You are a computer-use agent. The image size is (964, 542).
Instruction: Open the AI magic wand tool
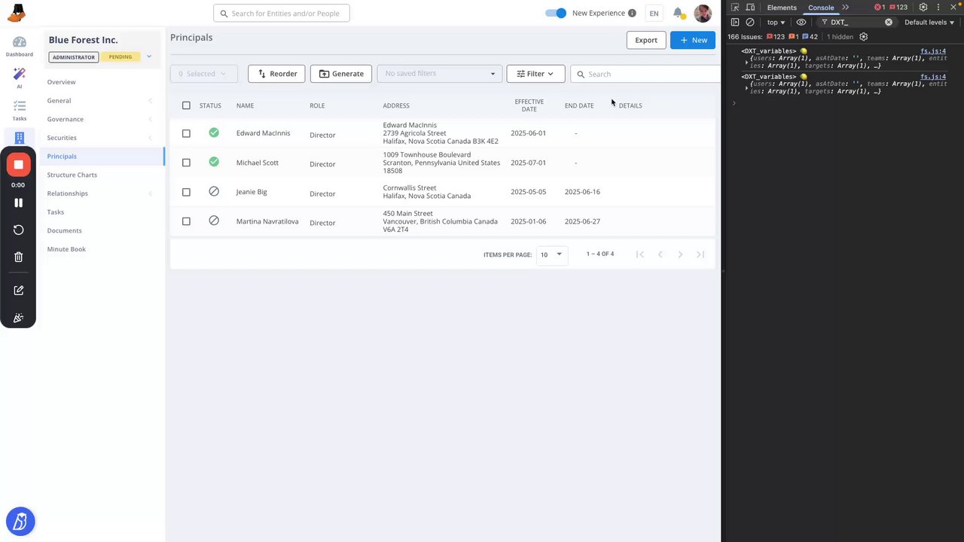pos(20,78)
